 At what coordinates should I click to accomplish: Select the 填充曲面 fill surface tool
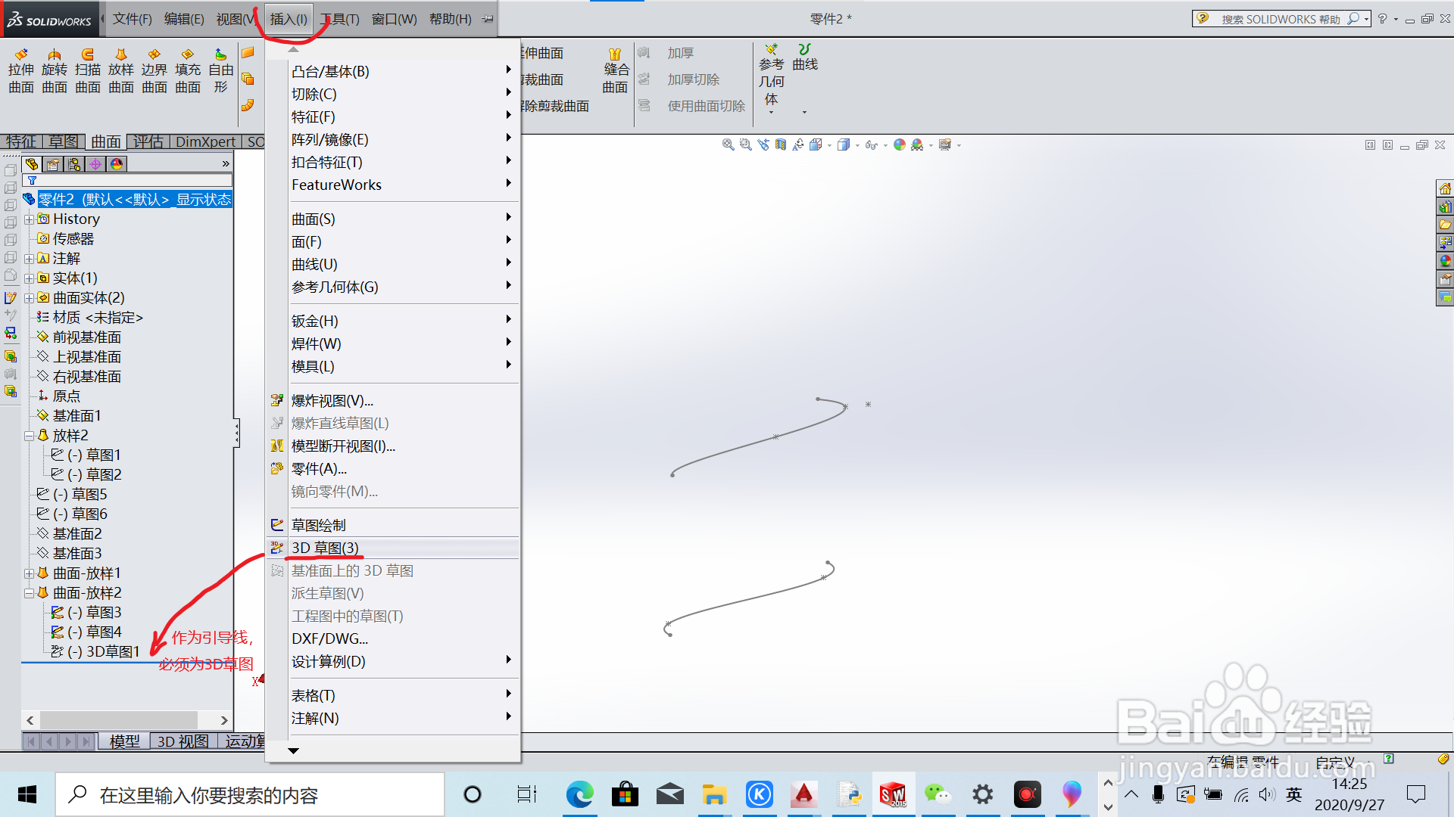(188, 71)
